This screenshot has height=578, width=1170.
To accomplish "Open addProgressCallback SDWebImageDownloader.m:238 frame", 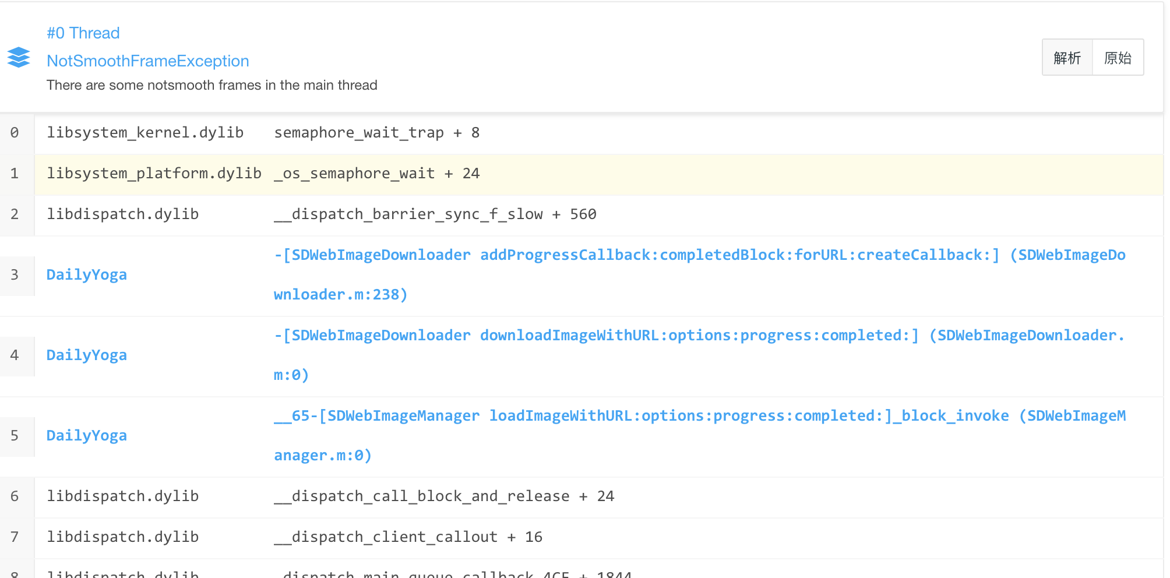I will [700, 275].
